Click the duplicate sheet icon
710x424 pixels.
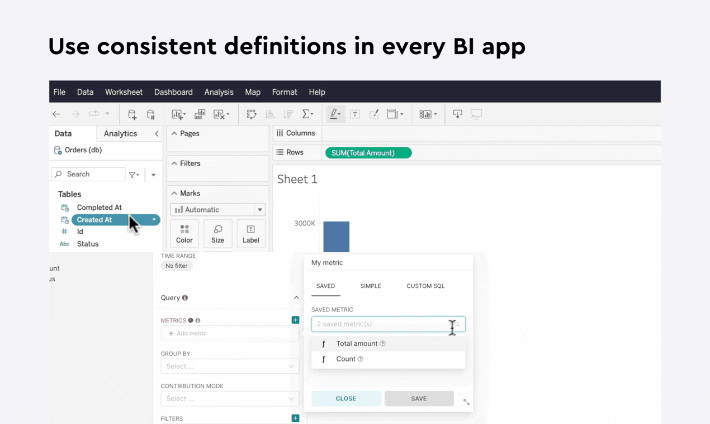click(x=200, y=114)
